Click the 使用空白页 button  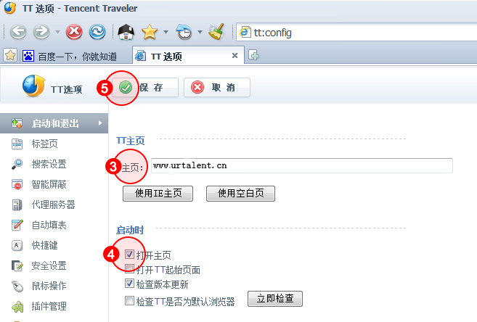pyautogui.click(x=240, y=194)
